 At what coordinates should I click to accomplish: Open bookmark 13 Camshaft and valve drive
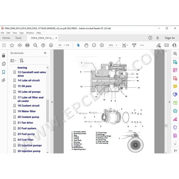pos(32,74)
